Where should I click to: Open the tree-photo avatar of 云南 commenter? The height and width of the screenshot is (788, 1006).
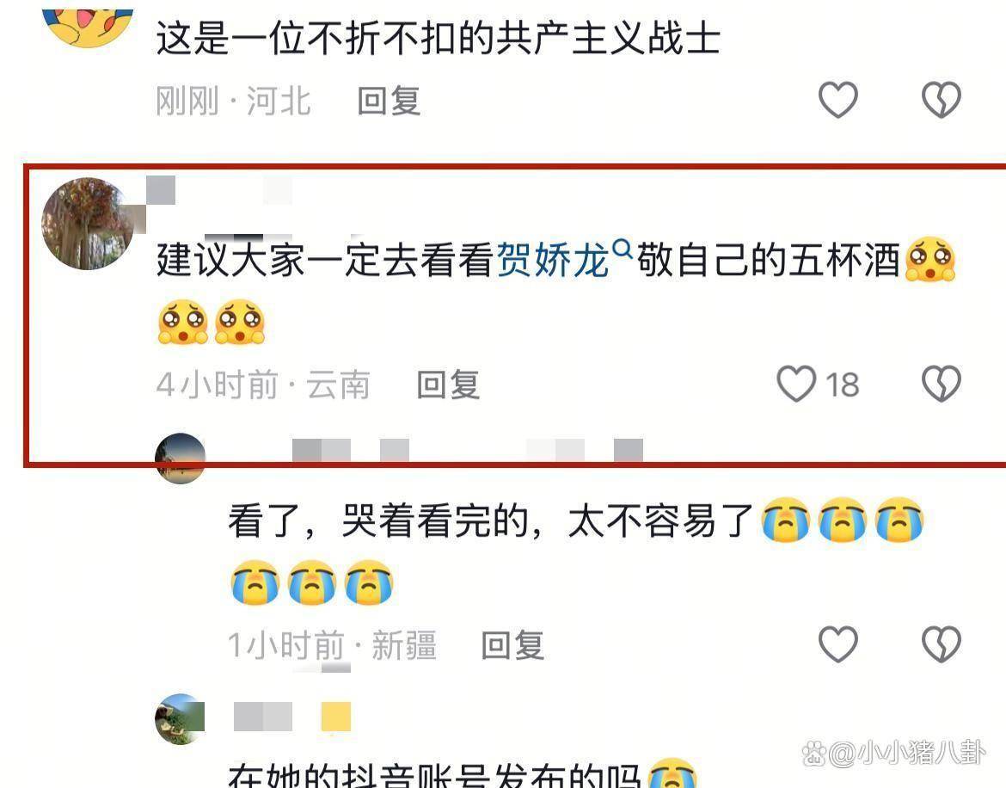click(88, 224)
